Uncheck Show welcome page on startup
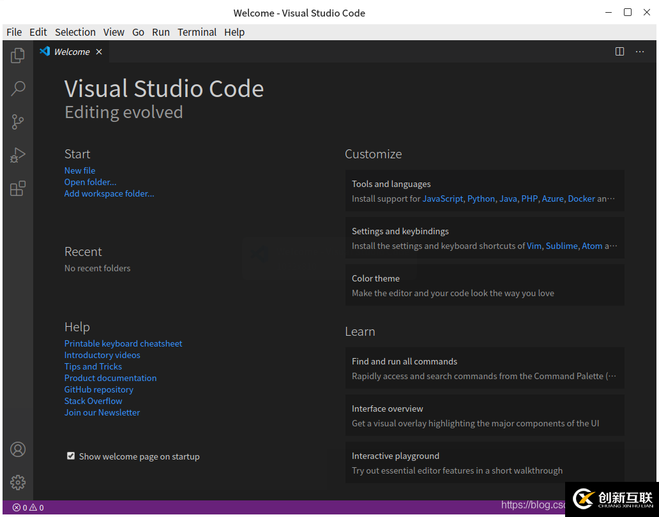The image size is (659, 517). (71, 456)
